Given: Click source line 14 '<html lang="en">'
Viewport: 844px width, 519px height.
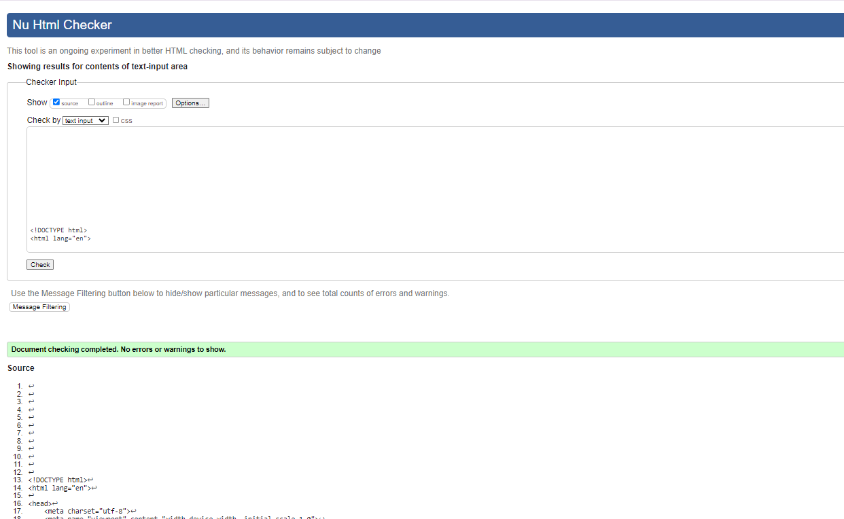Looking at the screenshot, I should click(x=60, y=488).
